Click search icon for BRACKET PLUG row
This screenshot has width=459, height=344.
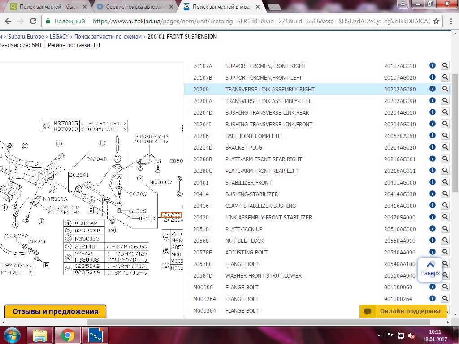(445, 147)
